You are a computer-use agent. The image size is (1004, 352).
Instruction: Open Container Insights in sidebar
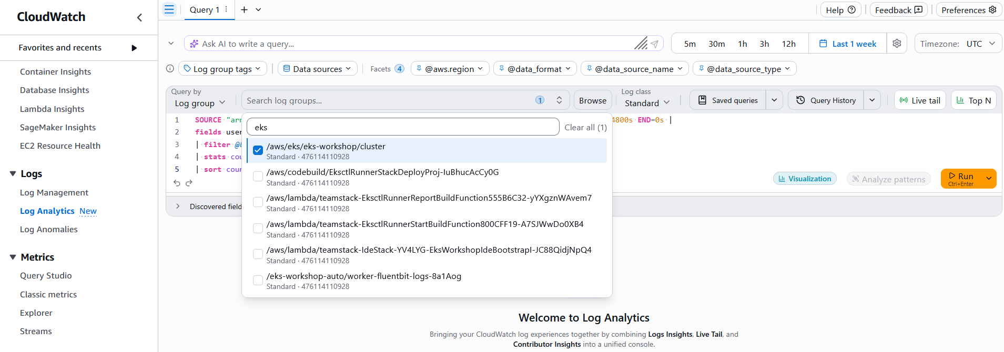55,71
